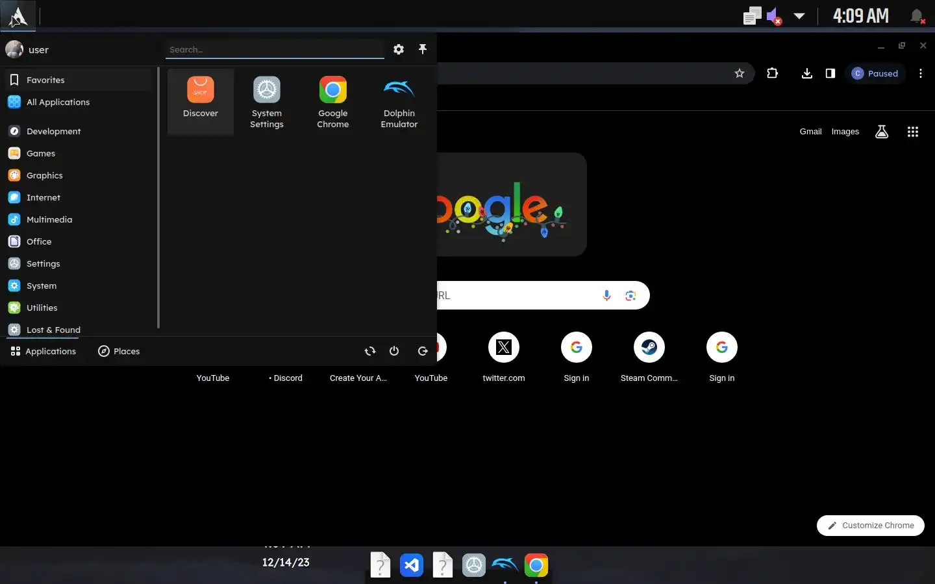Click the Paused profile button

pyautogui.click(x=875, y=73)
